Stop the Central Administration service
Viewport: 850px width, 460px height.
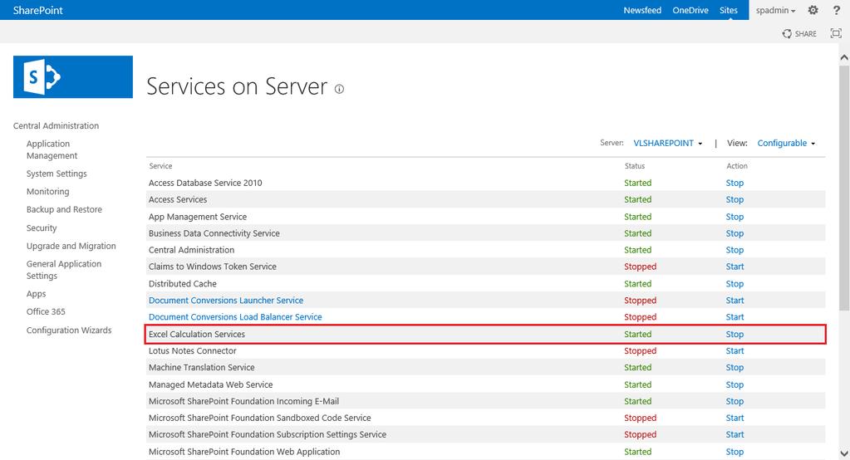click(735, 250)
